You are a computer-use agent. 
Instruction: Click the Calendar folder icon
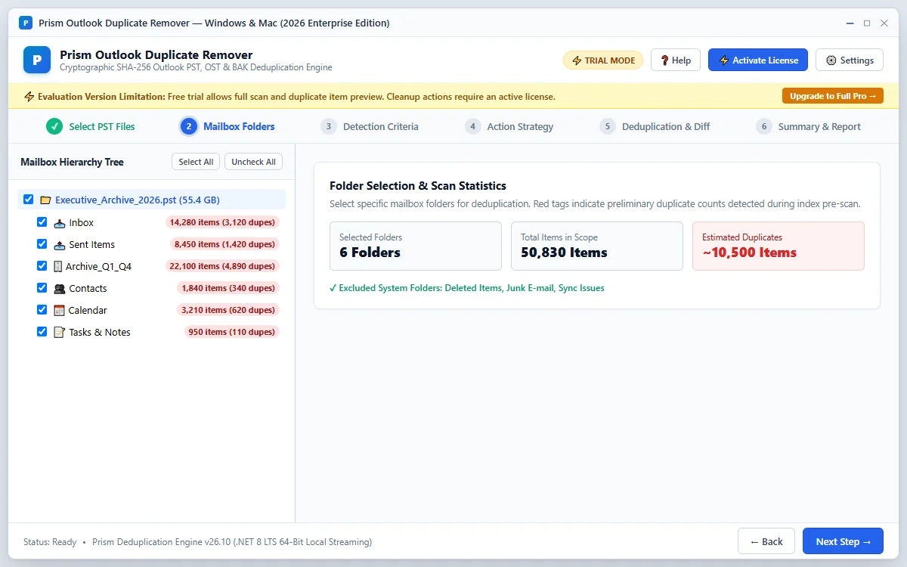coord(60,311)
